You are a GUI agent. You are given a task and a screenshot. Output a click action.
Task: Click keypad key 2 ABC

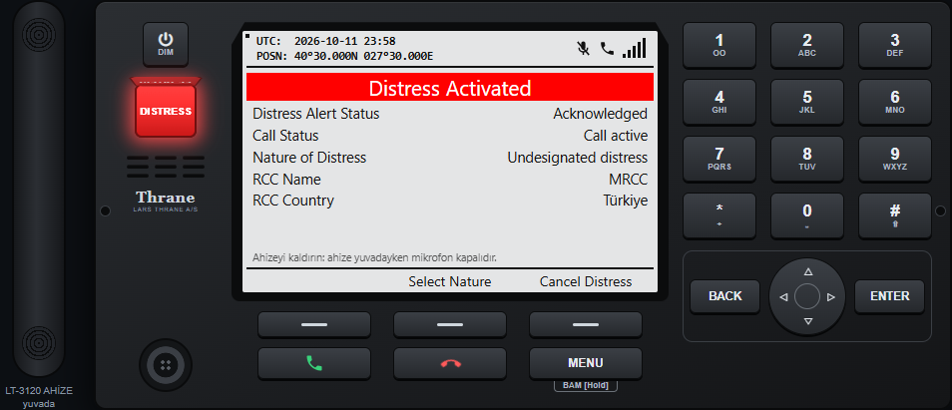807,45
